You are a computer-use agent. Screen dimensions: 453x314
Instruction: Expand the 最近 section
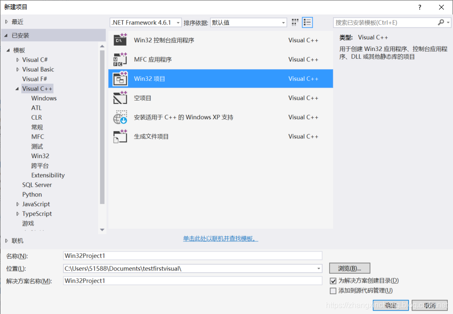[x=7, y=22]
